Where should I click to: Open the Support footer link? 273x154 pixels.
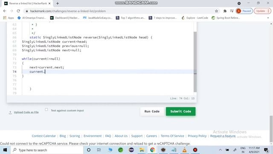(137, 136)
